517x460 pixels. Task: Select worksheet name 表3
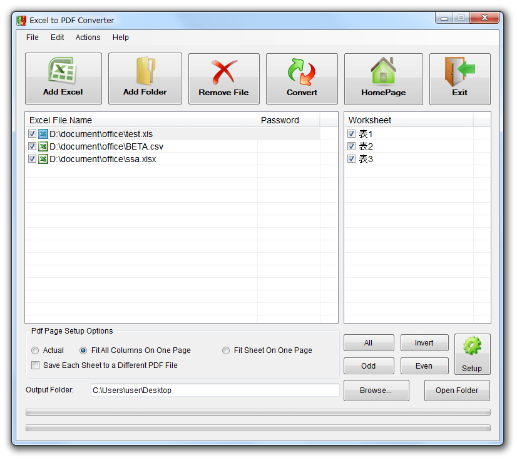(x=366, y=159)
